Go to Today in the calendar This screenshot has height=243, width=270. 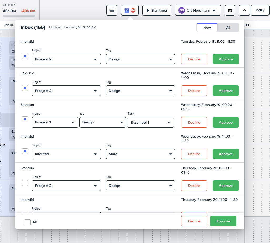260,10
